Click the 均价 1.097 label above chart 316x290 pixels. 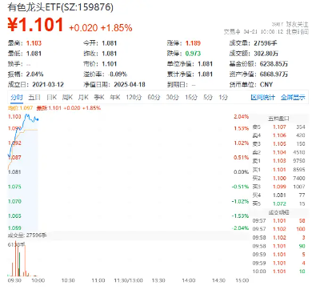(20, 108)
